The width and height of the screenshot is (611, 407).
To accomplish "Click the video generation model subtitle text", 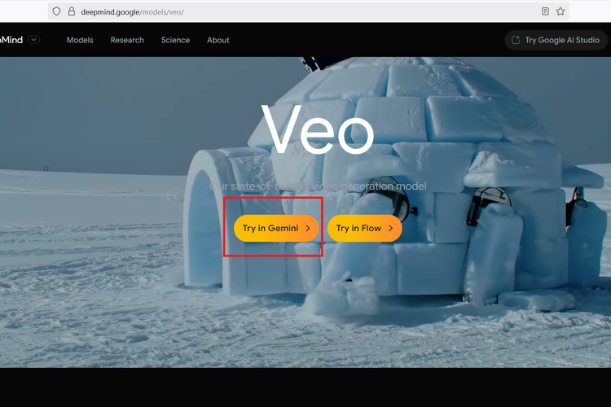I will tap(318, 186).
